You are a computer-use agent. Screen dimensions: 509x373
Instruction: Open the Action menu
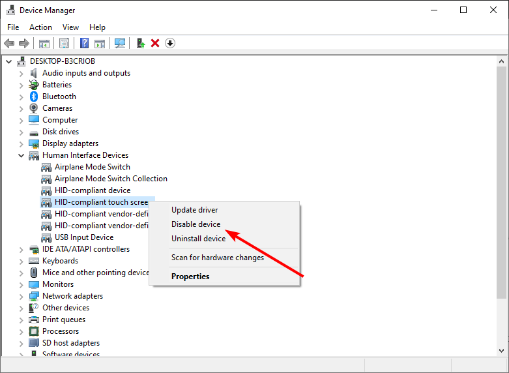tap(40, 27)
